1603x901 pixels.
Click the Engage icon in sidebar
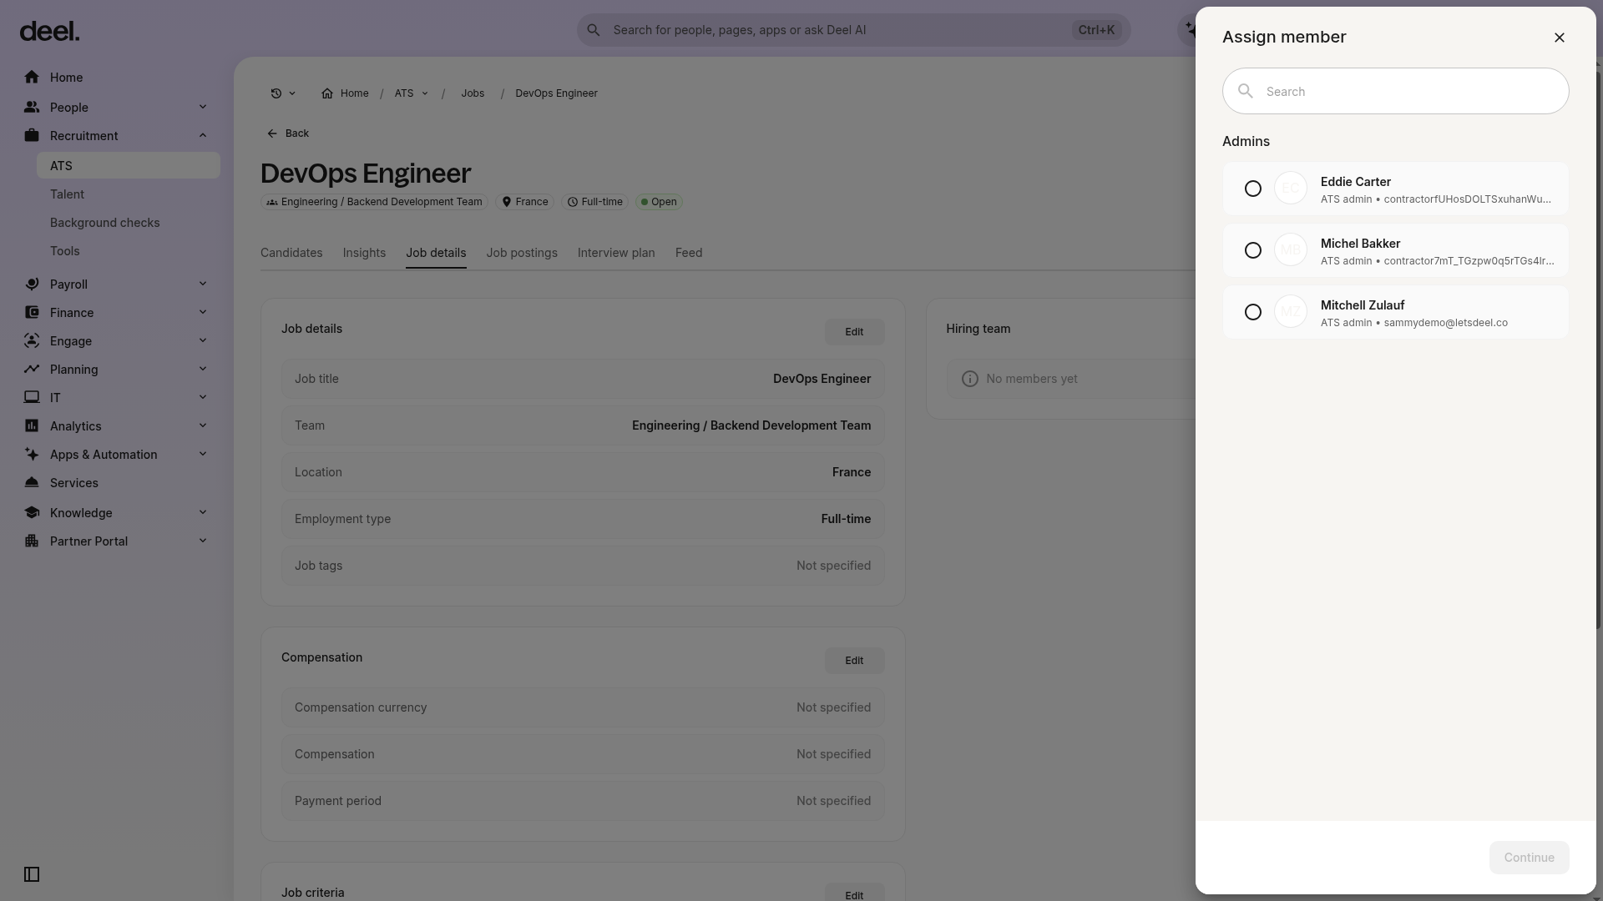(x=32, y=340)
